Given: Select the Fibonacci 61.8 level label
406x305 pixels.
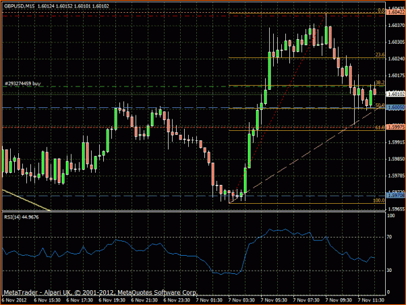Looking at the screenshot, I should (x=380, y=128).
